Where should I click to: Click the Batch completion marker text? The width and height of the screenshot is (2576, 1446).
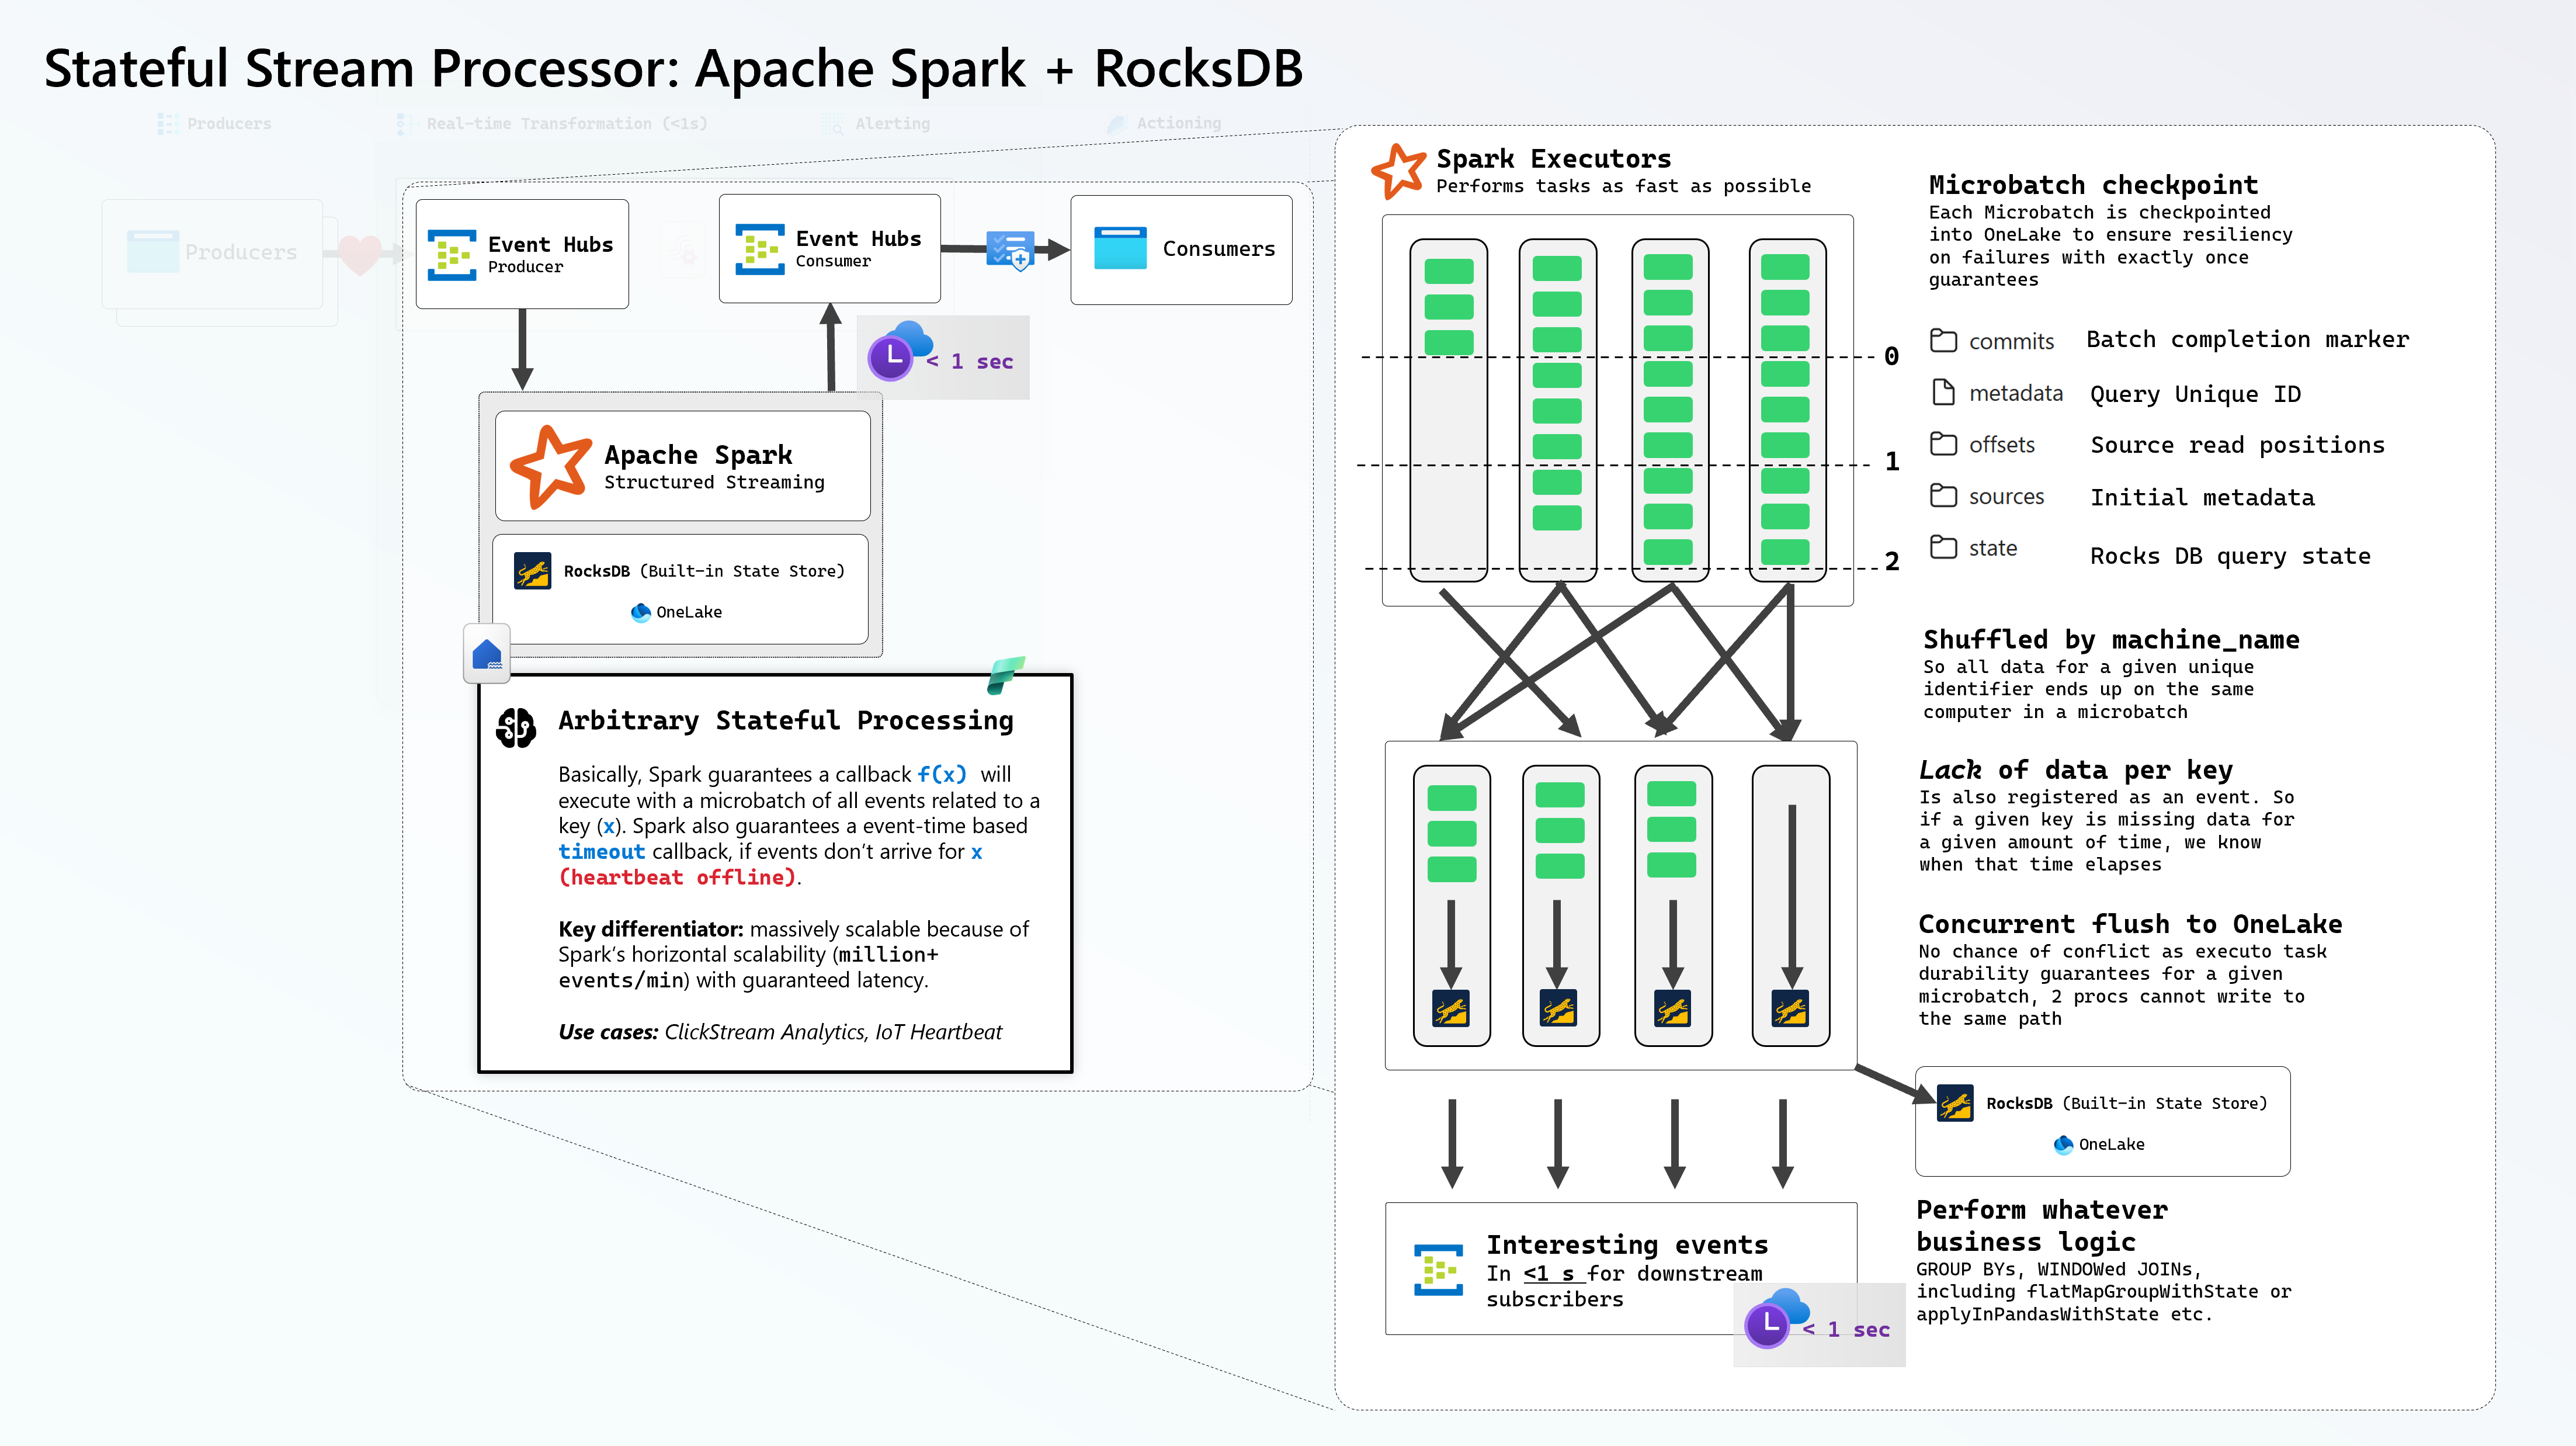[2247, 340]
